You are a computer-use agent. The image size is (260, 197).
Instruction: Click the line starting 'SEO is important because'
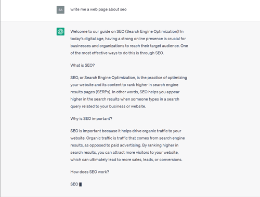click(126, 131)
